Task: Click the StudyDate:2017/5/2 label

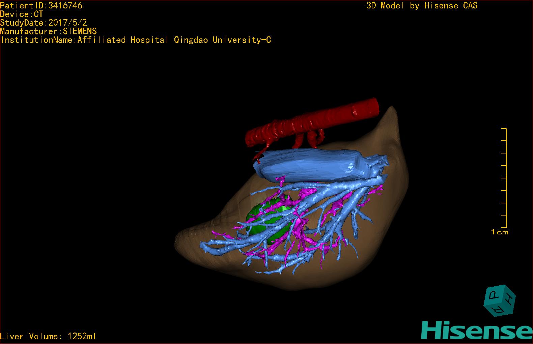Action: tap(44, 23)
